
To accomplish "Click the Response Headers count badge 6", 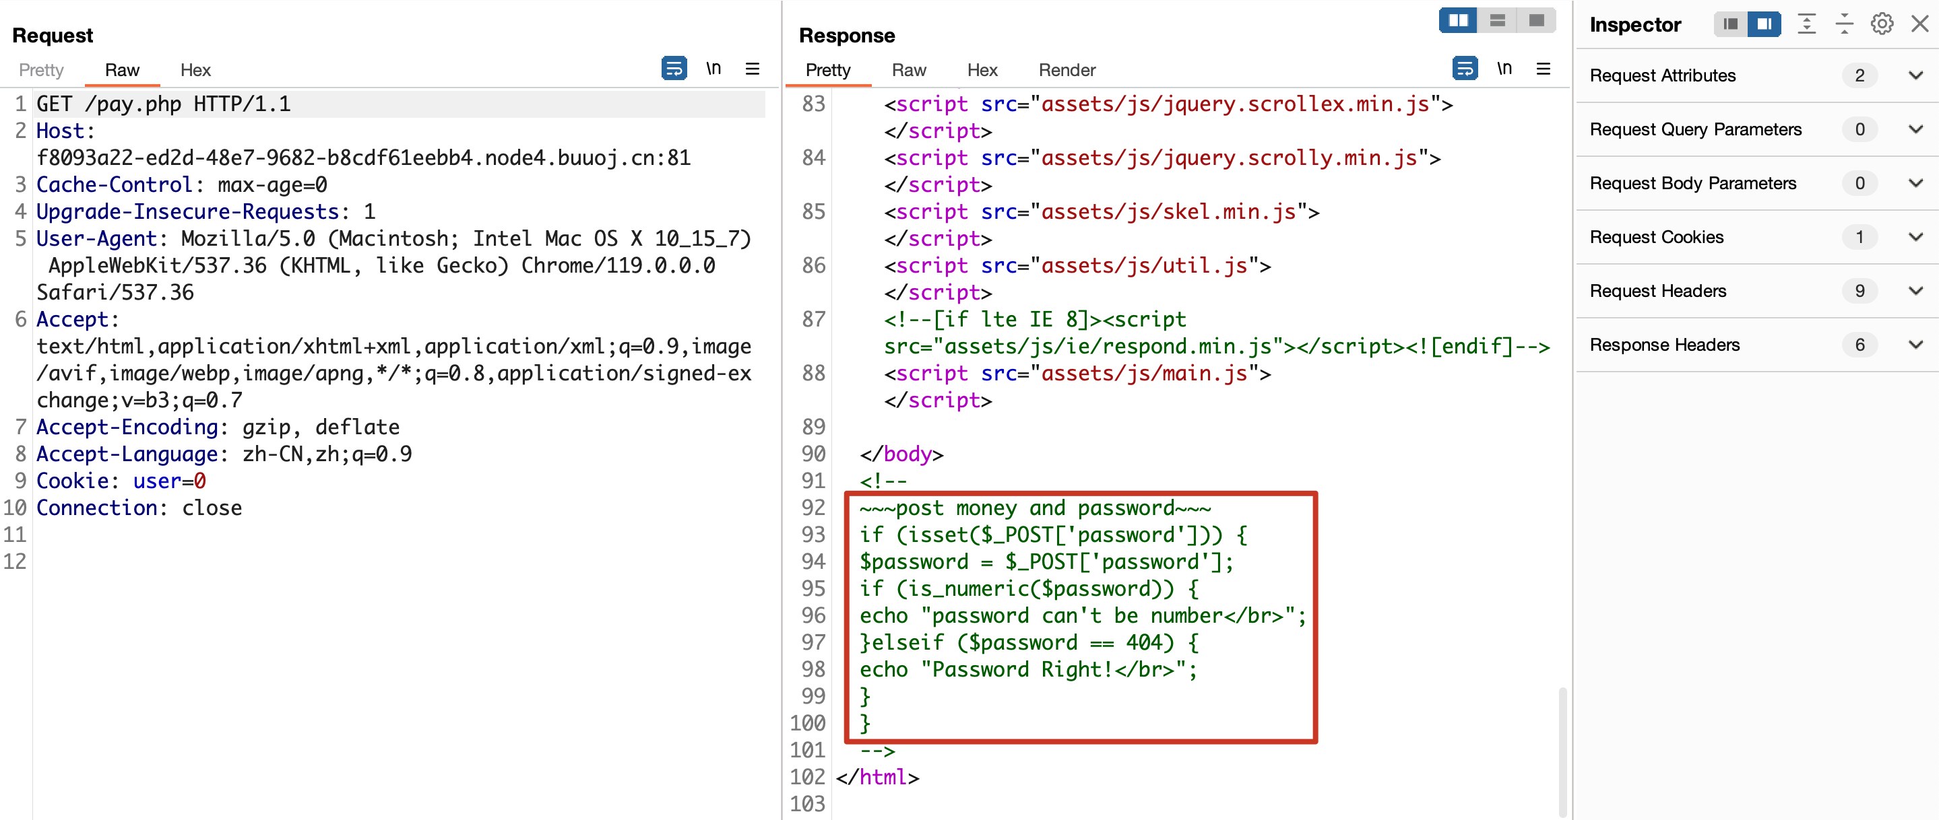I will click(1859, 345).
